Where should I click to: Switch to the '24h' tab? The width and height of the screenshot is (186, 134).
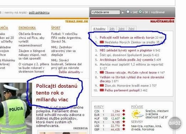[x=112, y=29]
